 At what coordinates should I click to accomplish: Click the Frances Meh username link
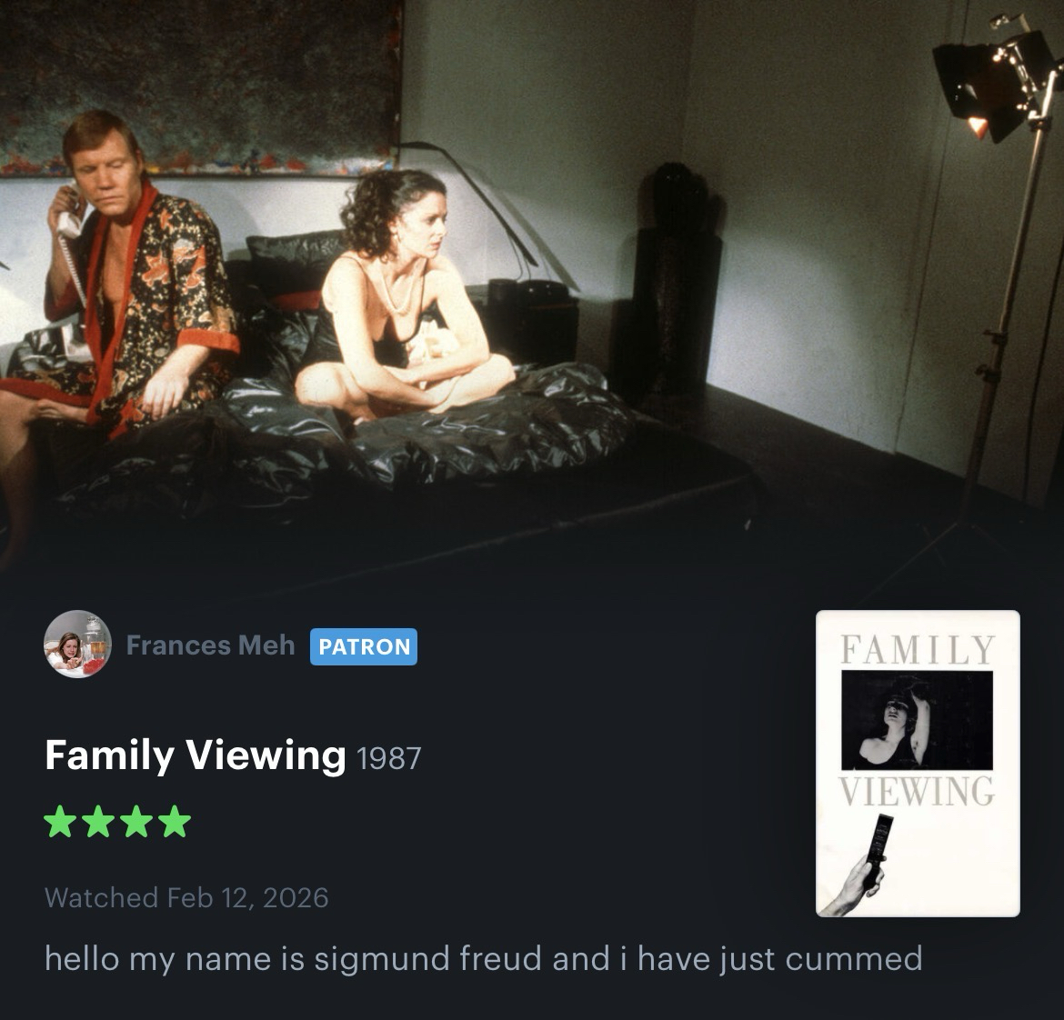point(210,645)
